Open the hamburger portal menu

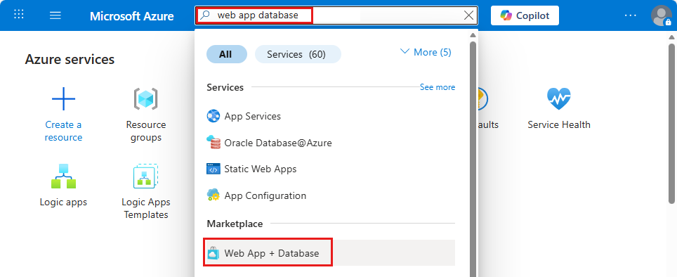click(x=55, y=15)
